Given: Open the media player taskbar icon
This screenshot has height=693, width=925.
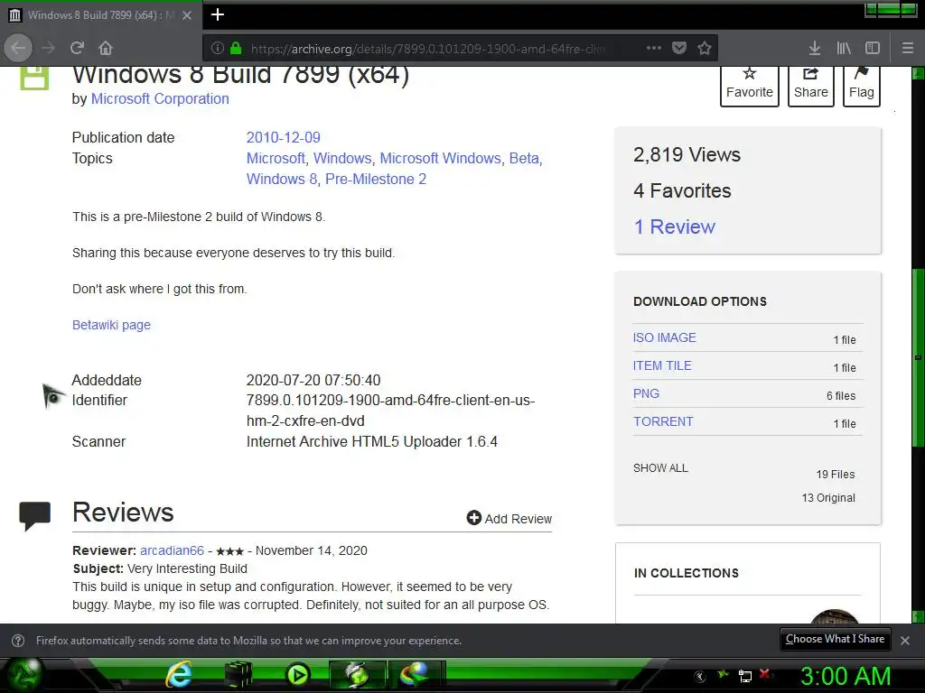Looking at the screenshot, I should coord(298,675).
